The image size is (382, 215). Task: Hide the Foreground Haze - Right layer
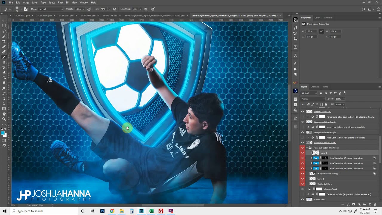click(x=302, y=132)
